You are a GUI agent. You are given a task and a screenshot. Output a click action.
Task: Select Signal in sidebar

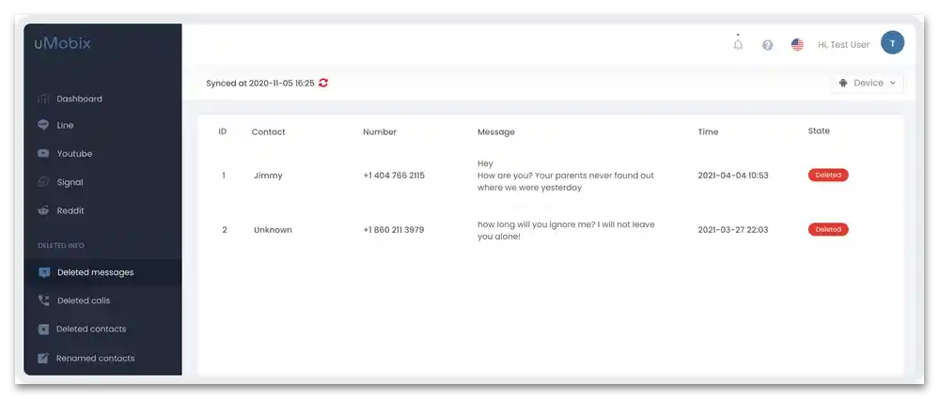[x=70, y=182]
